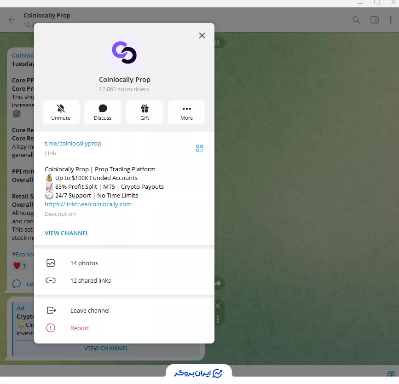The image size is (399, 384).
Task: Go back using the header arrow
Action: tap(12, 20)
